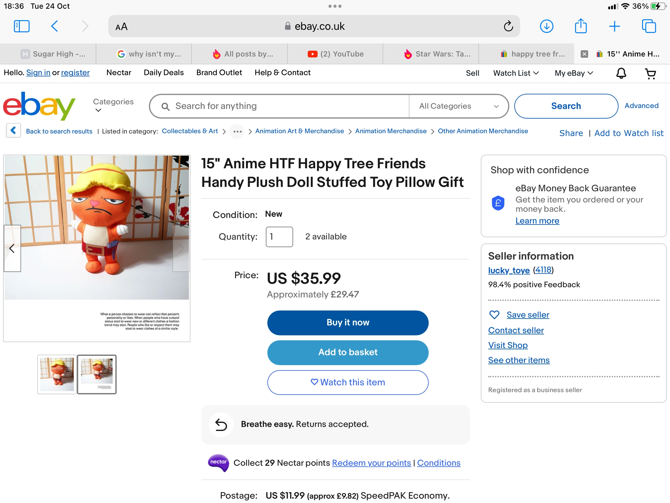Show Safari tab overview
The image size is (670, 503).
pyautogui.click(x=649, y=26)
